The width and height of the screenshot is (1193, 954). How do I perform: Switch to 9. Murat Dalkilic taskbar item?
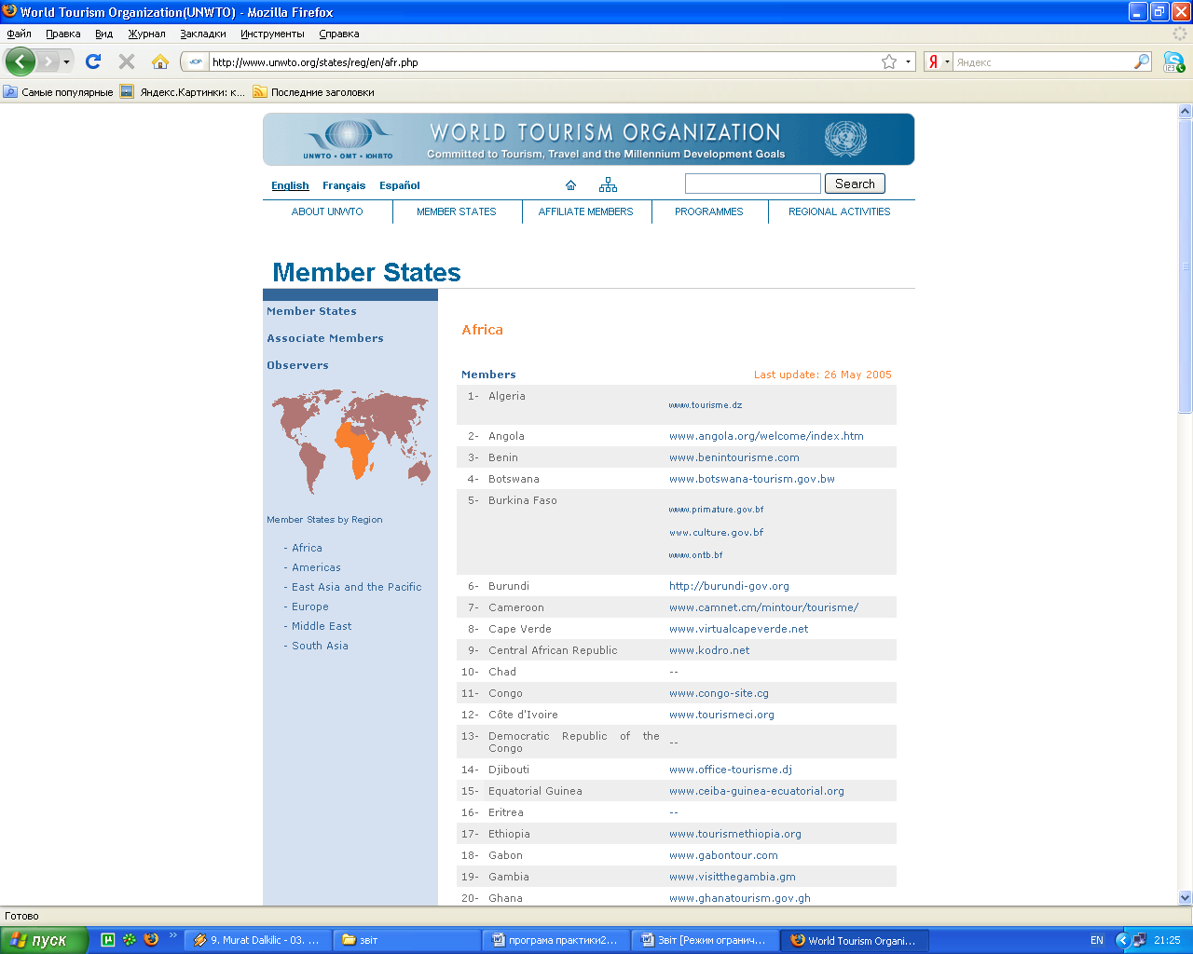pos(257,940)
